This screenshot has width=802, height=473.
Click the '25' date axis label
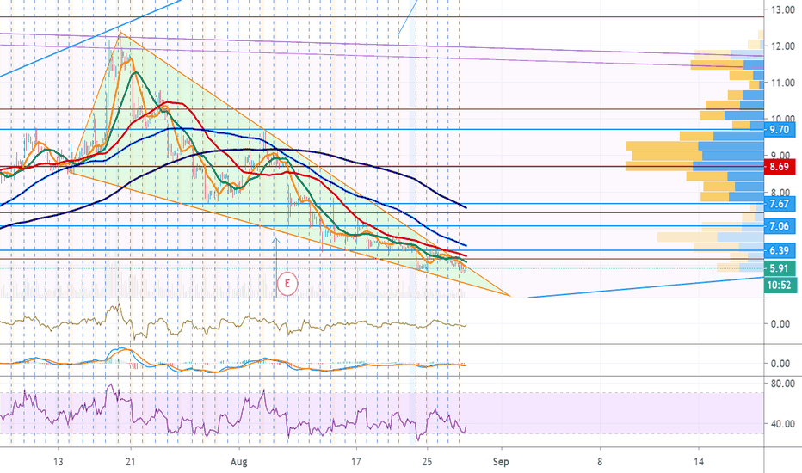(427, 462)
